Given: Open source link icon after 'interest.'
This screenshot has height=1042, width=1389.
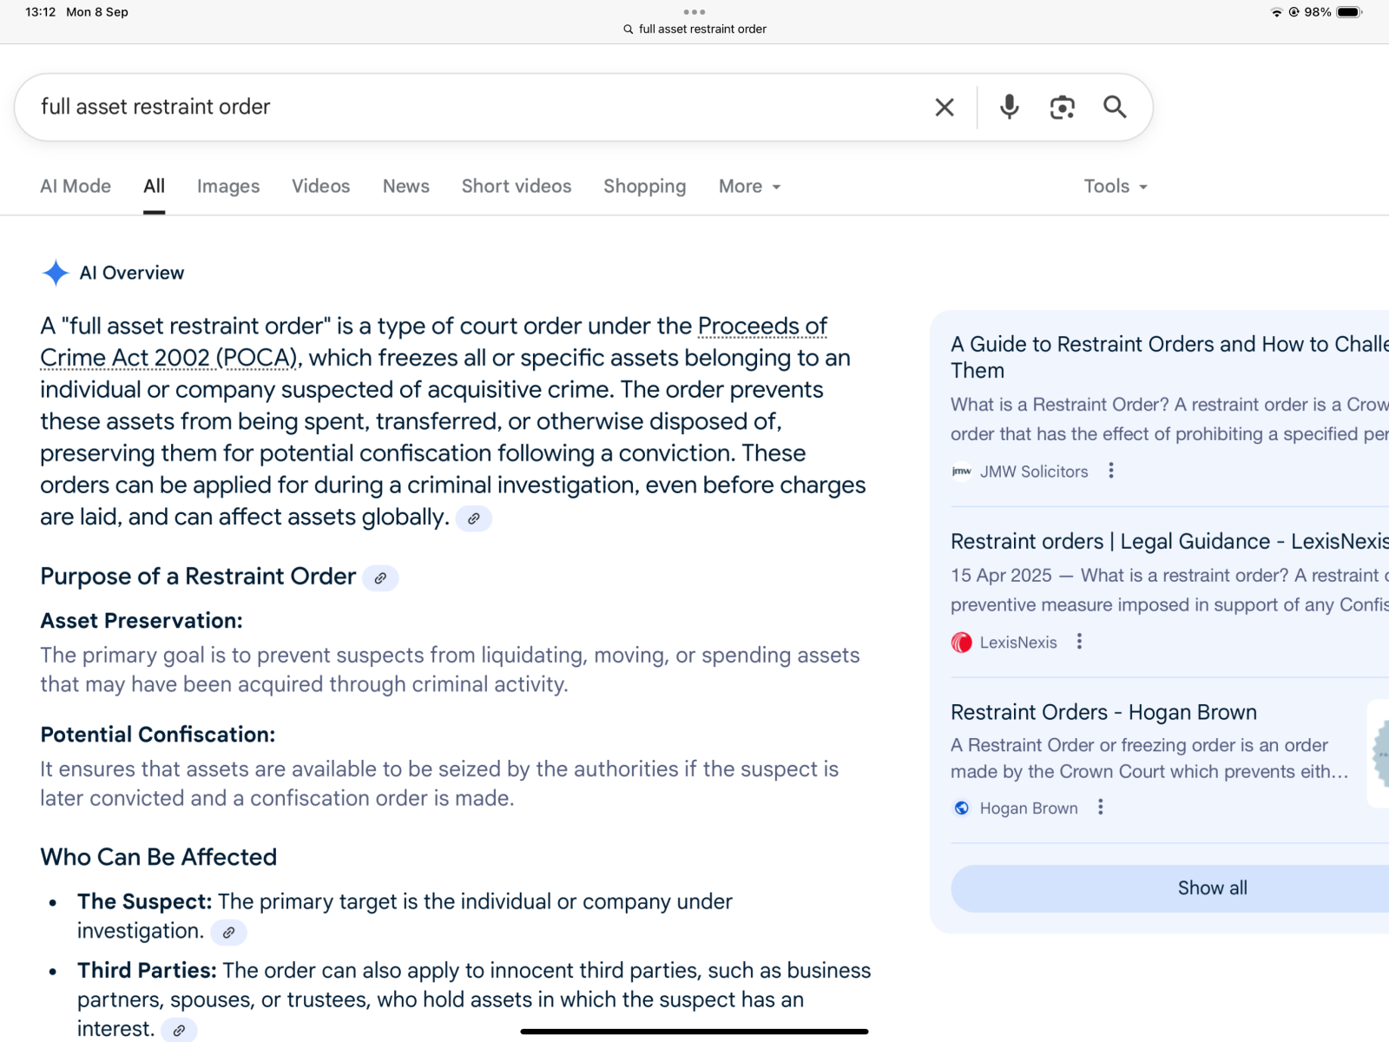Looking at the screenshot, I should click(179, 1030).
